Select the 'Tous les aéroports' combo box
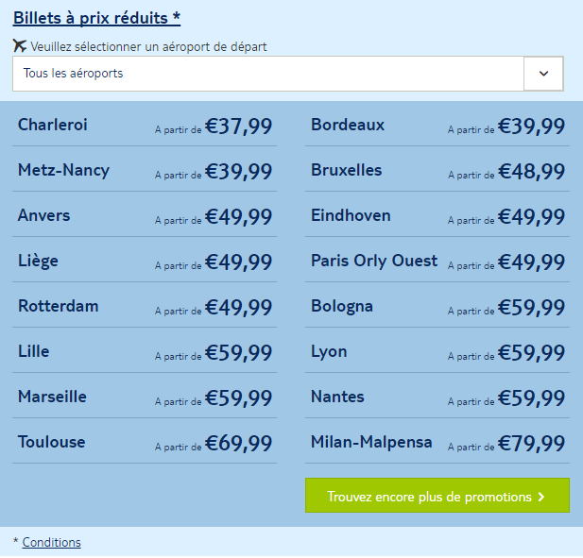583x558 pixels. coord(288,74)
